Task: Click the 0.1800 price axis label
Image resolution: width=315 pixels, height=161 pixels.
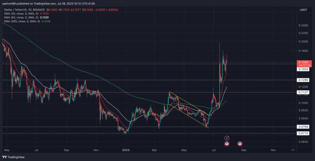Action: [303, 51]
